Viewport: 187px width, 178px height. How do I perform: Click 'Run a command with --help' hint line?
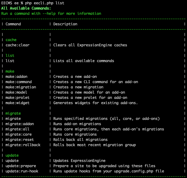pos(51,14)
